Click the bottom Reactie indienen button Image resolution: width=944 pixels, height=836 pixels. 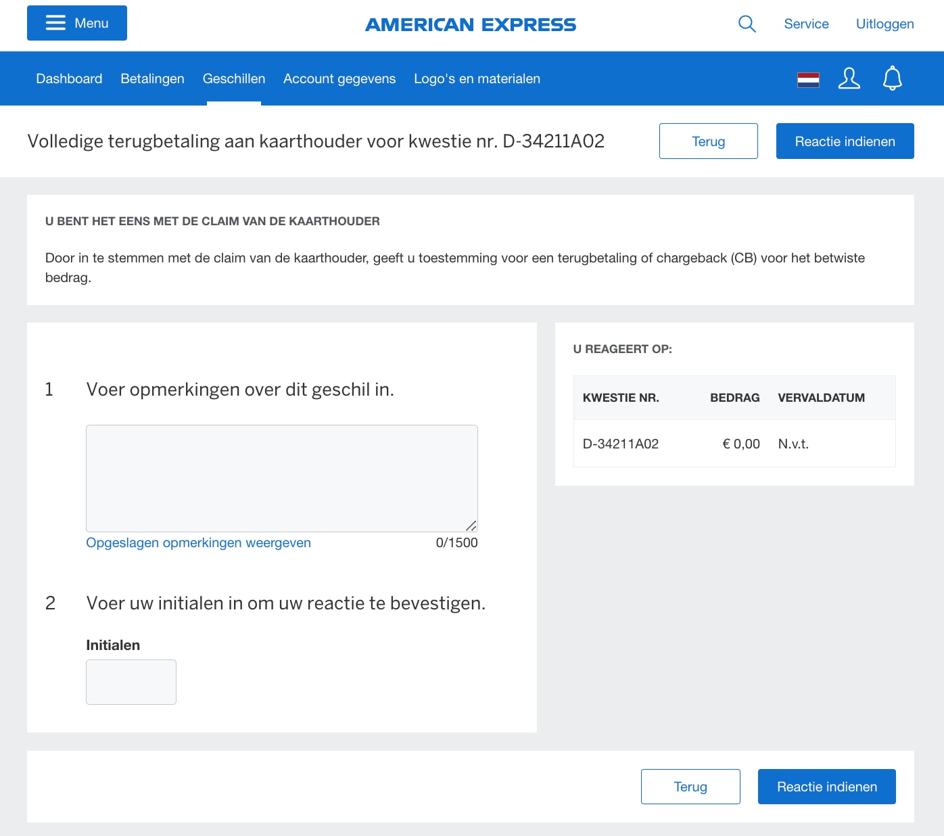[x=827, y=787]
